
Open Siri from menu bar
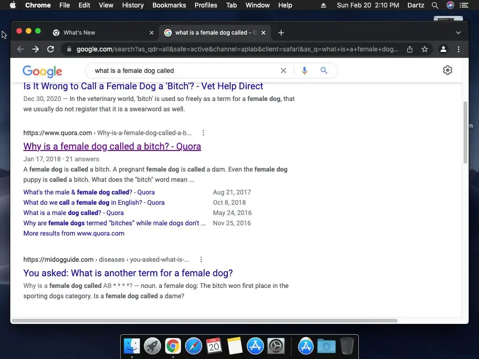(450, 5)
